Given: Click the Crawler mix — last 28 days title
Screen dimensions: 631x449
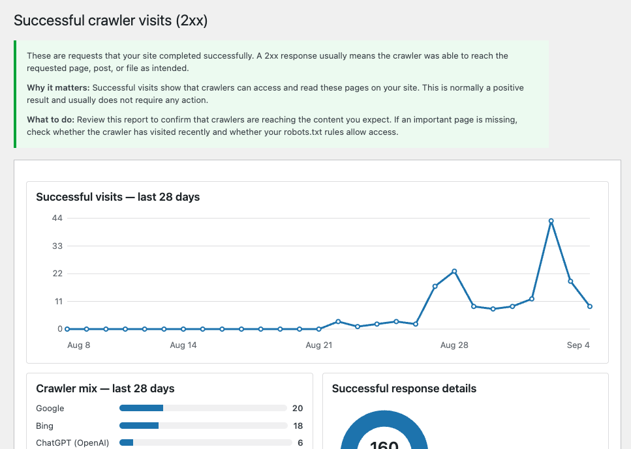Looking at the screenshot, I should click(106, 388).
